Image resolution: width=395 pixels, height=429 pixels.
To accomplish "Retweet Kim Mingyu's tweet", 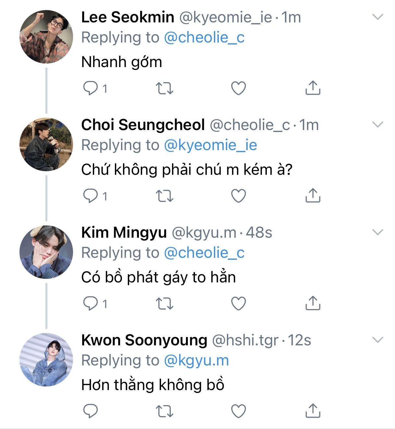I will (165, 304).
